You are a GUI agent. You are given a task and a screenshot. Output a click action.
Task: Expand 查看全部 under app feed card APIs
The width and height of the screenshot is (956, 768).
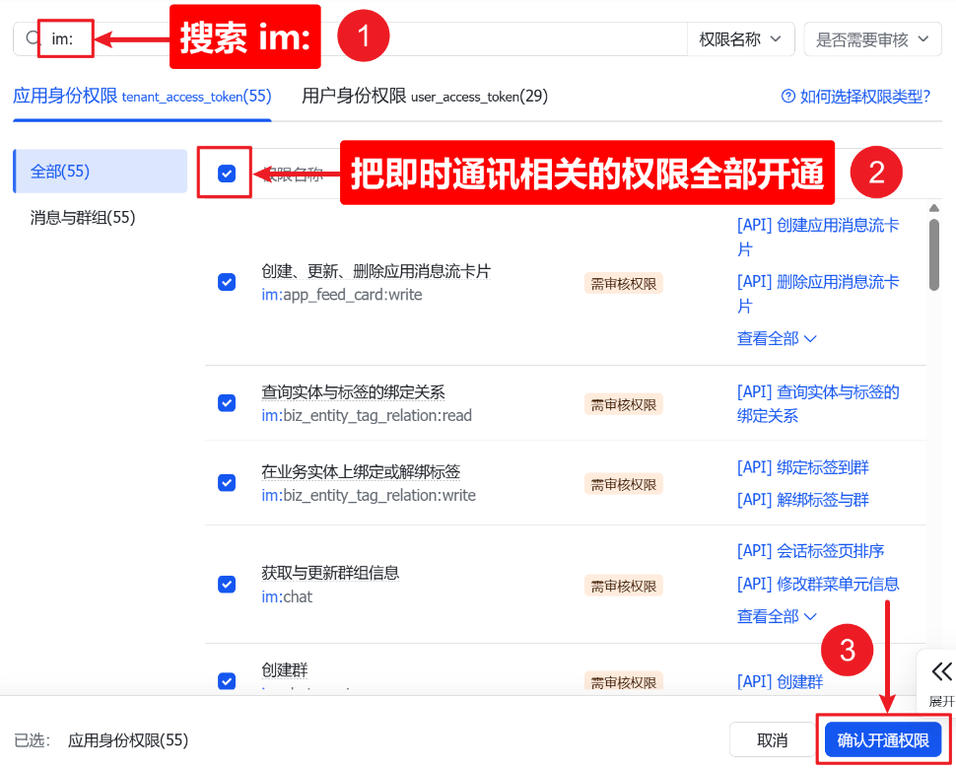tap(777, 338)
